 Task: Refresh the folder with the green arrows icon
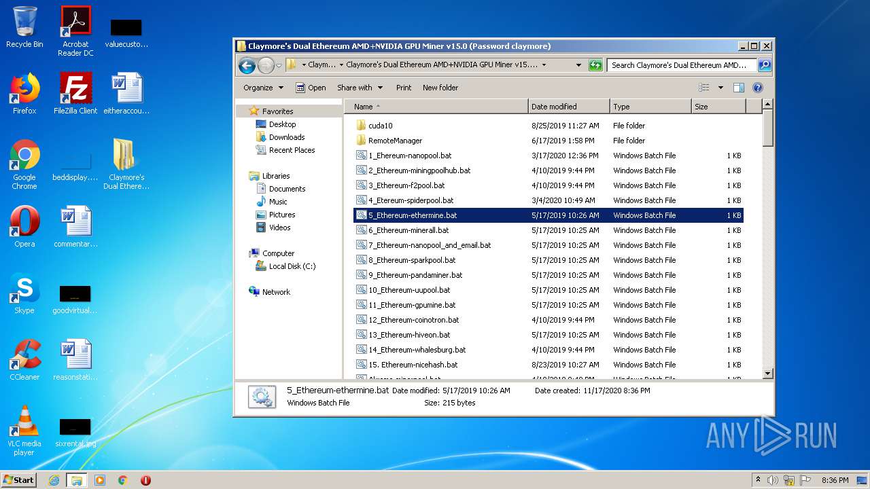pyautogui.click(x=595, y=65)
